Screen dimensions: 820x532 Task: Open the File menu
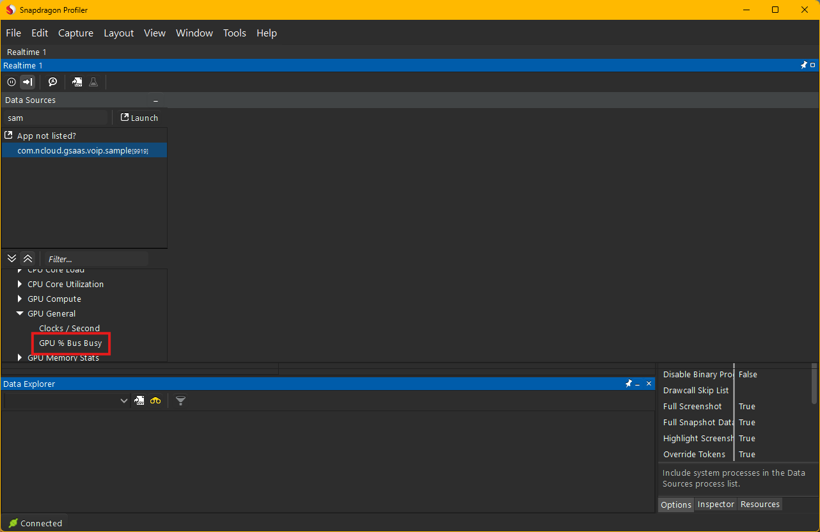click(13, 33)
